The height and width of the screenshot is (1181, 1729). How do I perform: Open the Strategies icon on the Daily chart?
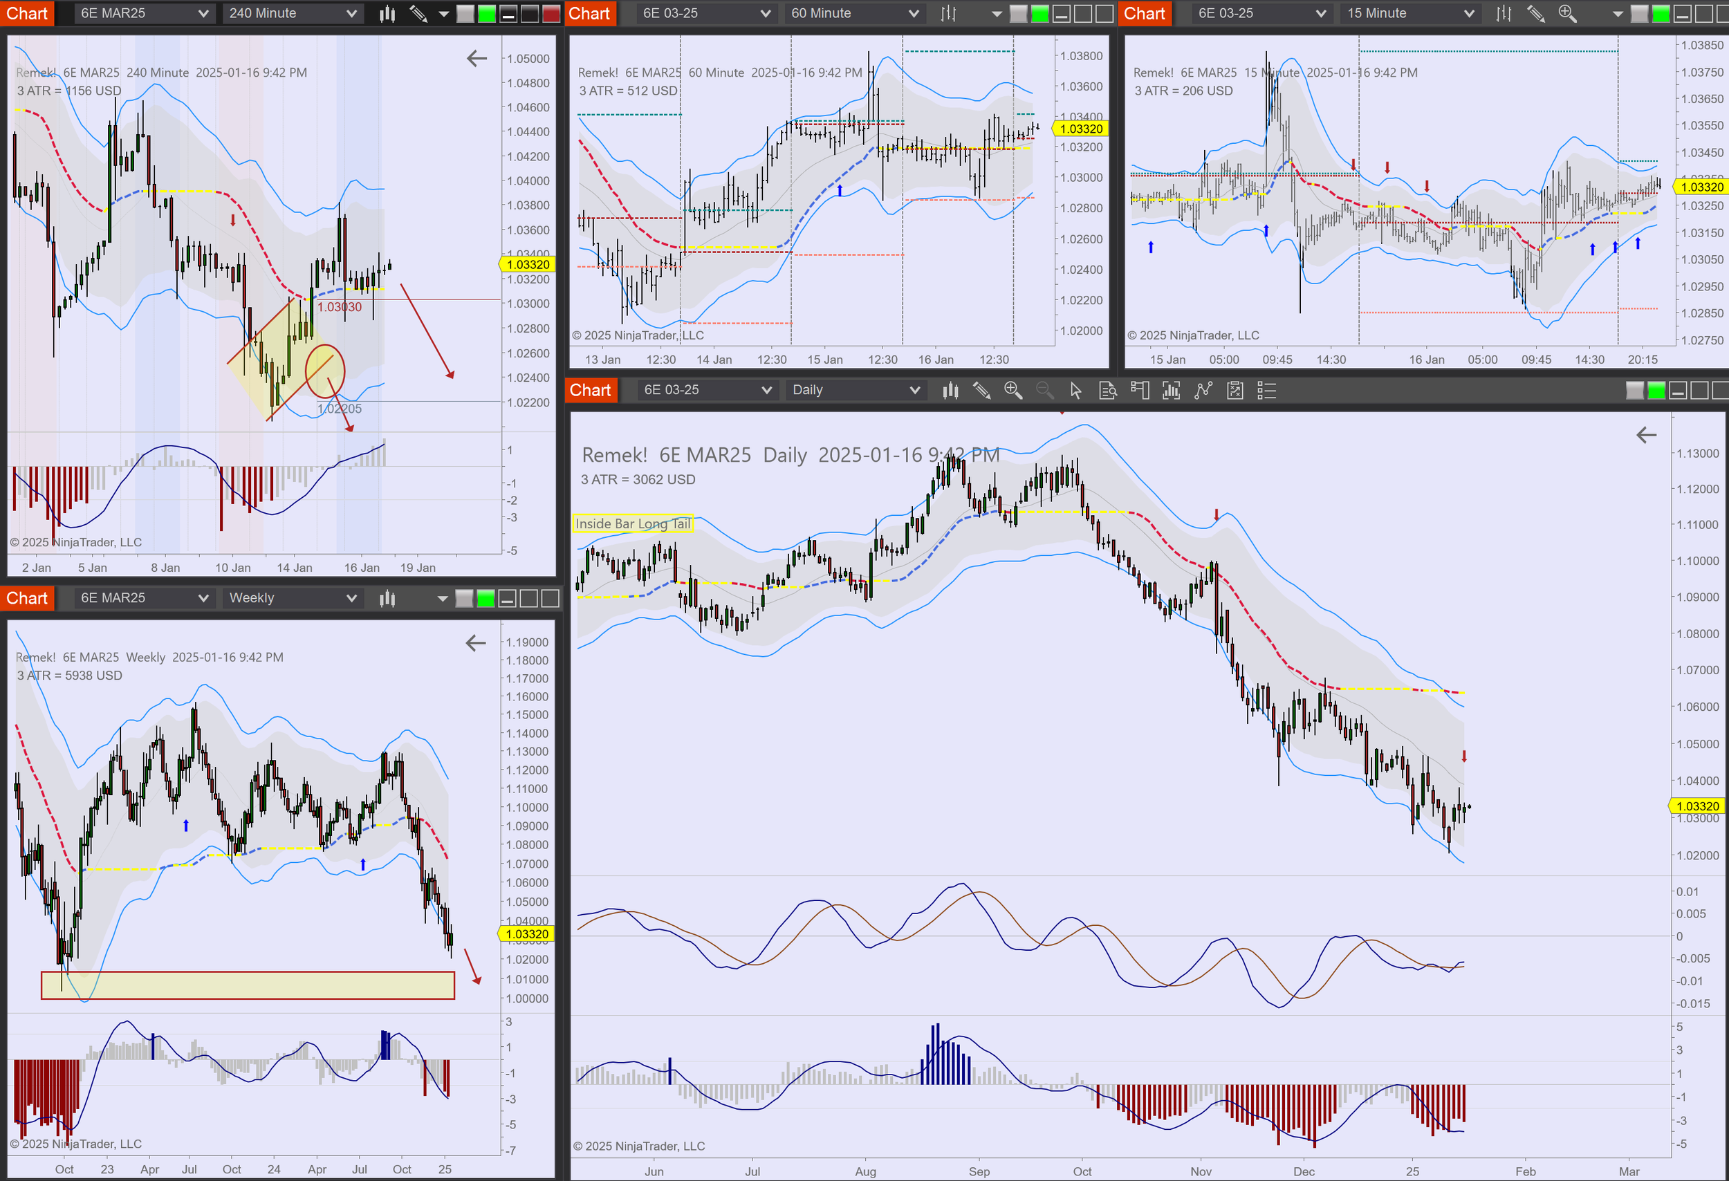[x=1235, y=391]
